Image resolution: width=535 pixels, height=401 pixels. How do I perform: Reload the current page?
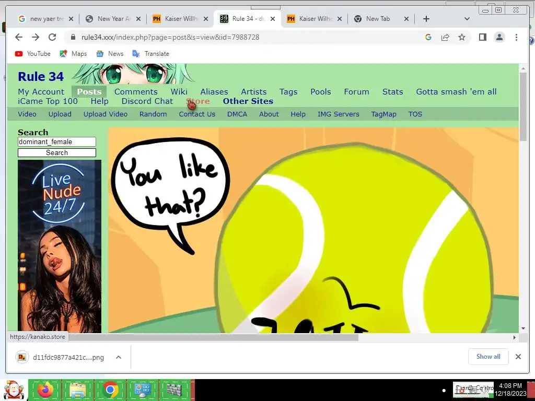52,37
